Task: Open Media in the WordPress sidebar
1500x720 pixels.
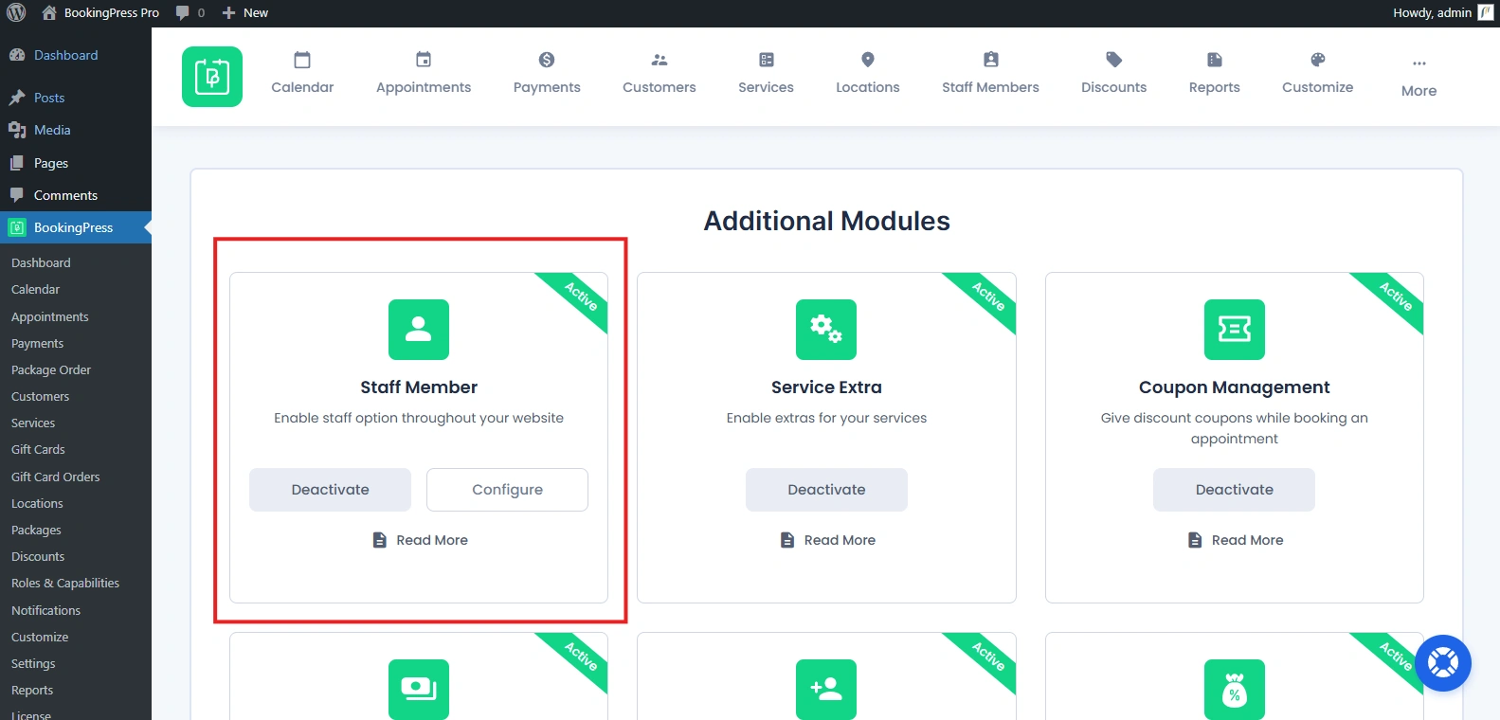Action: [x=76, y=130]
